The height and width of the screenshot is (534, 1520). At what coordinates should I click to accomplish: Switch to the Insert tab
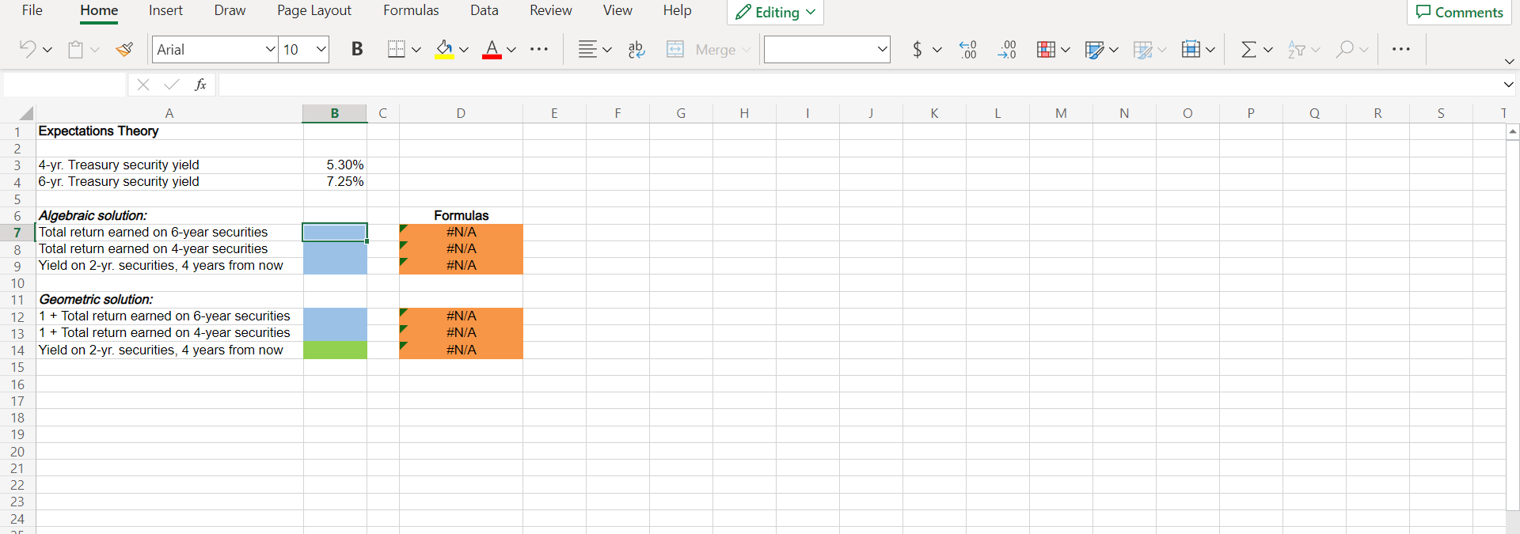tap(165, 10)
